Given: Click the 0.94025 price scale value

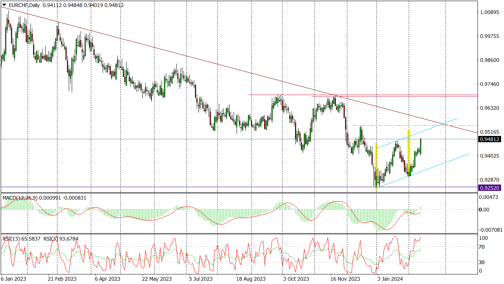Looking at the screenshot, I should point(490,156).
